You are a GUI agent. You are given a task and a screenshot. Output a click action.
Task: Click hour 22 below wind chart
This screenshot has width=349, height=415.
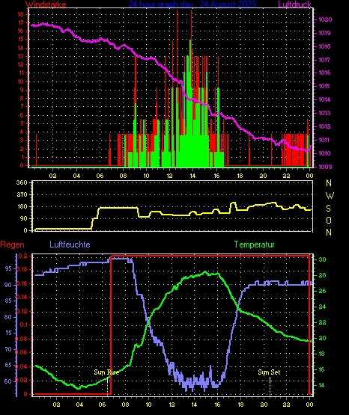pos(286,176)
